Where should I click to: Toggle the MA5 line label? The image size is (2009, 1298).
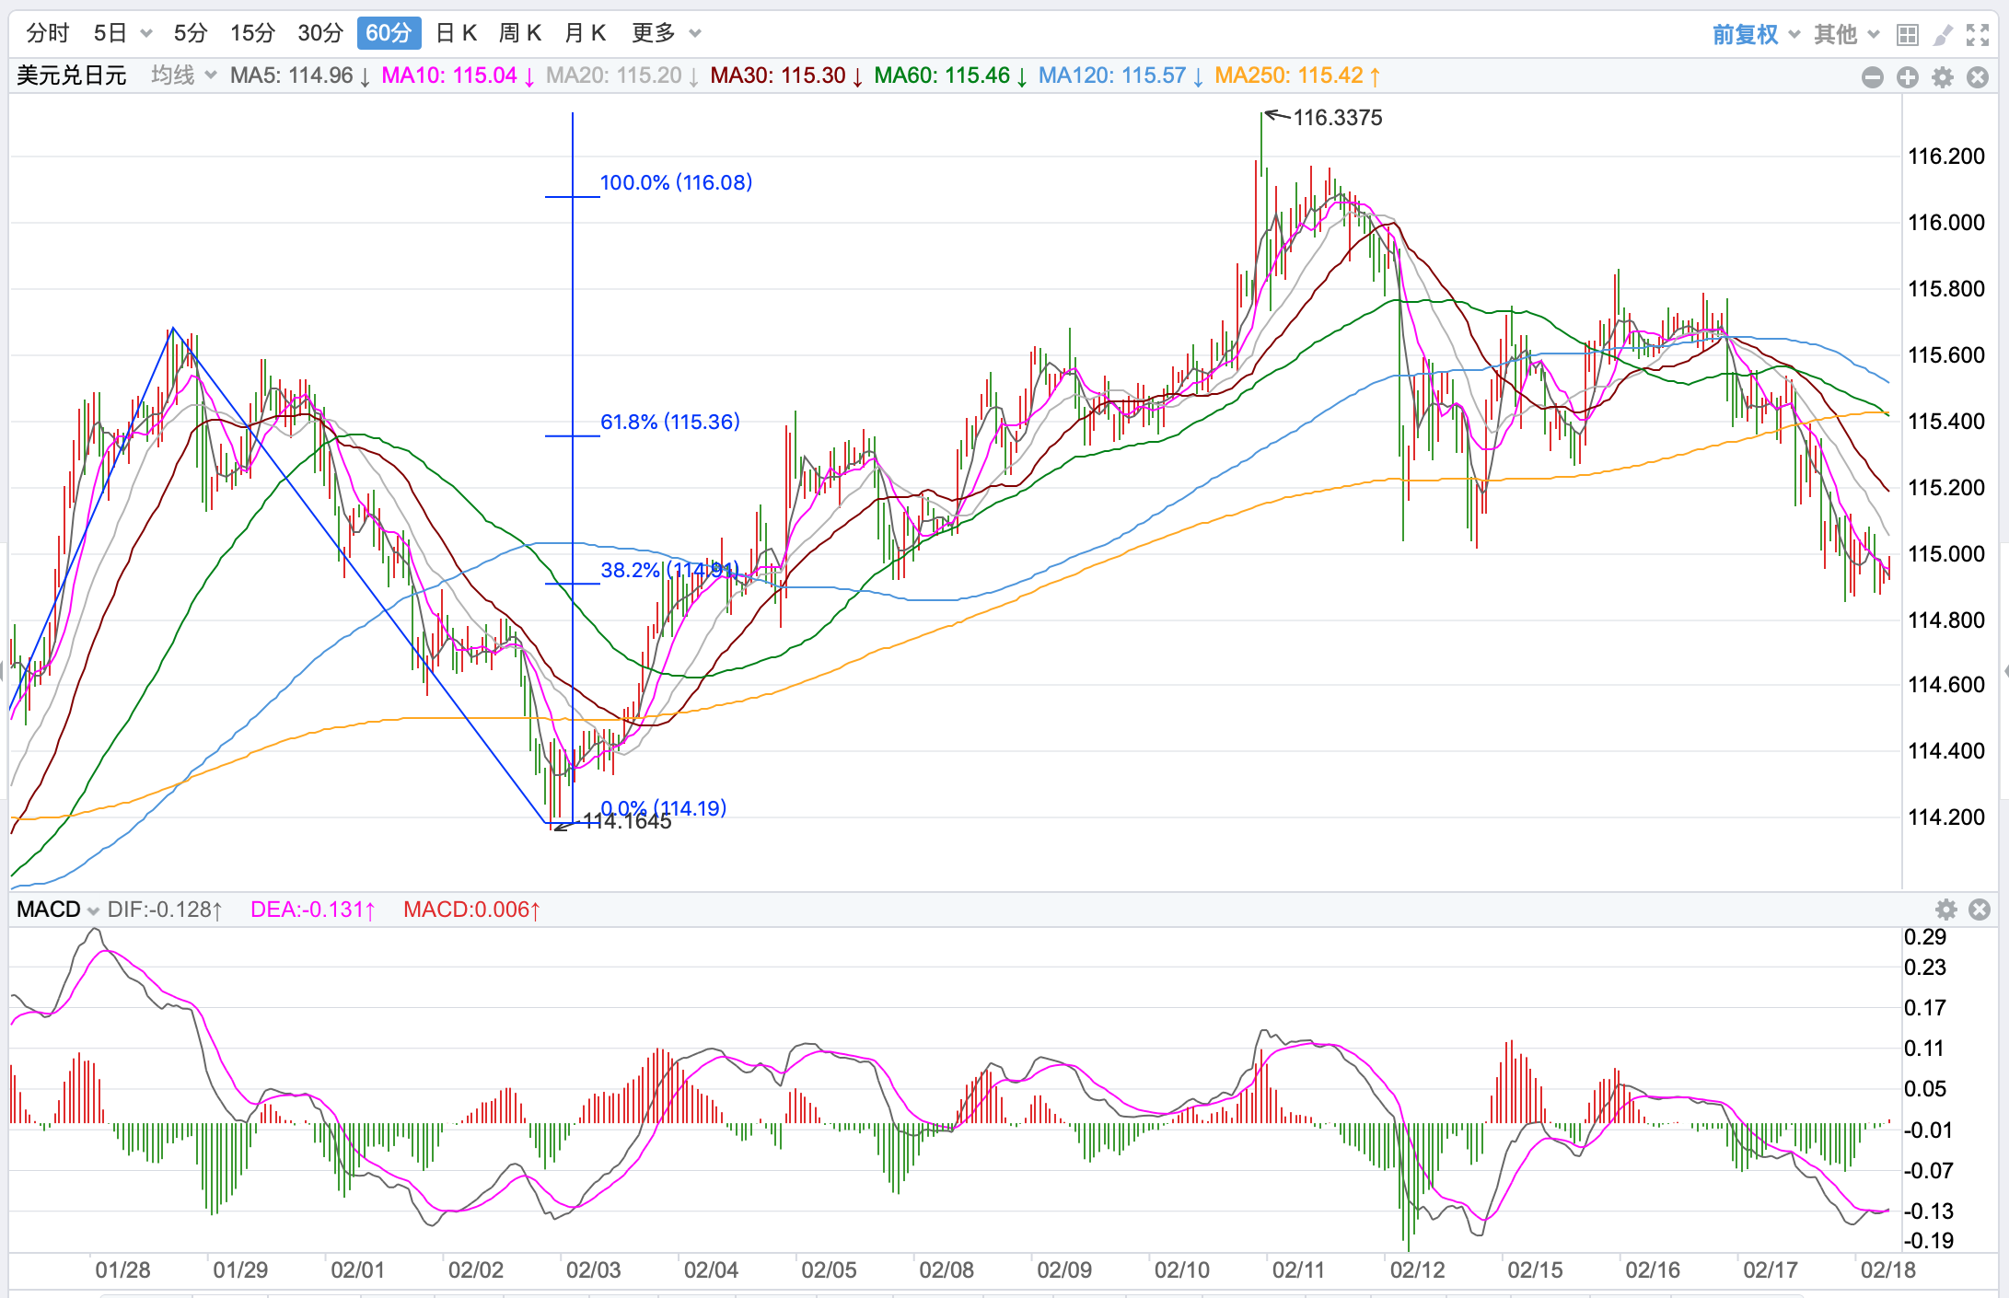pos(299,75)
